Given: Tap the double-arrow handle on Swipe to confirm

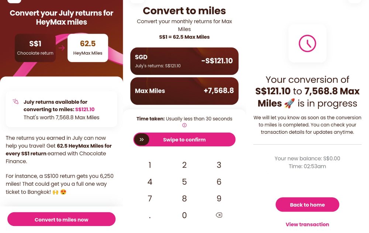Looking at the screenshot, I should click(141, 140).
